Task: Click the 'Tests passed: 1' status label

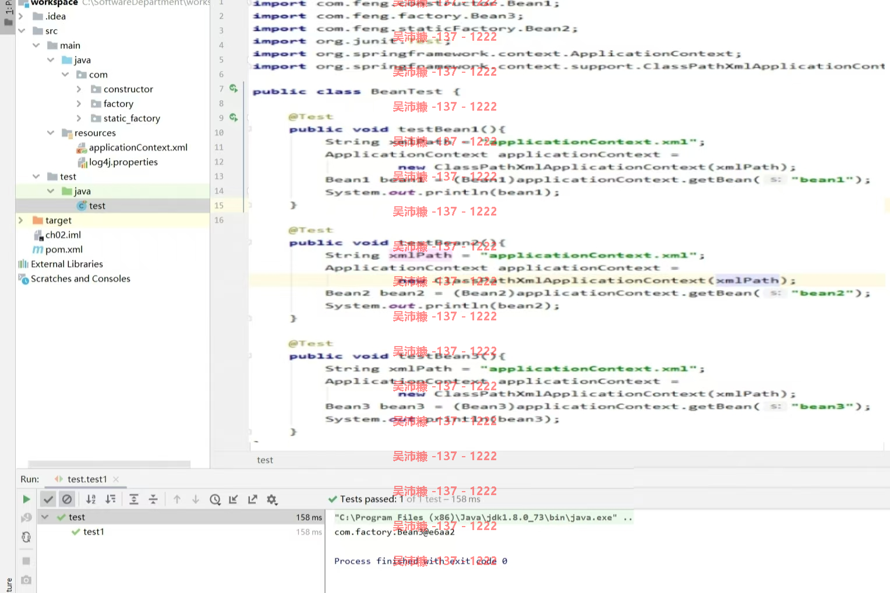Action: click(372, 499)
